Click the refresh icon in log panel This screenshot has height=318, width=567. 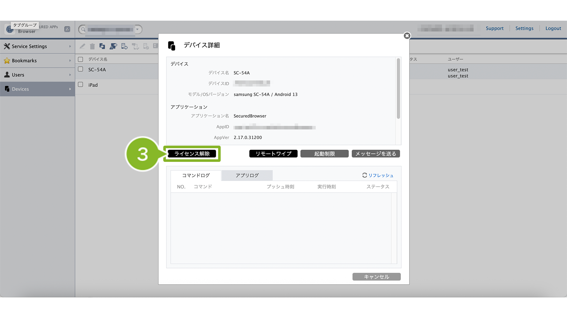click(x=364, y=175)
